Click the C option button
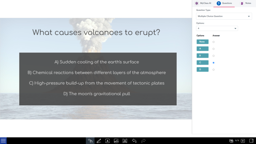The height and width of the screenshot is (144, 256). (202, 62)
